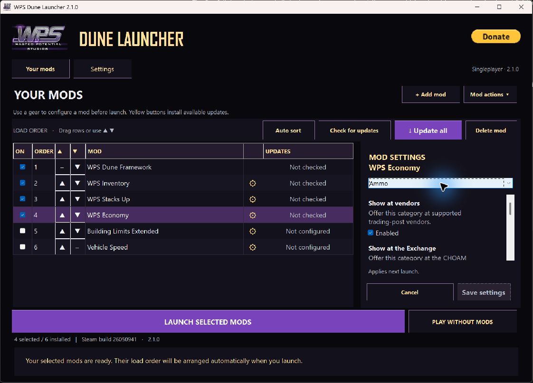
Task: Move Building Limits Extended down
Action: pos(77,231)
